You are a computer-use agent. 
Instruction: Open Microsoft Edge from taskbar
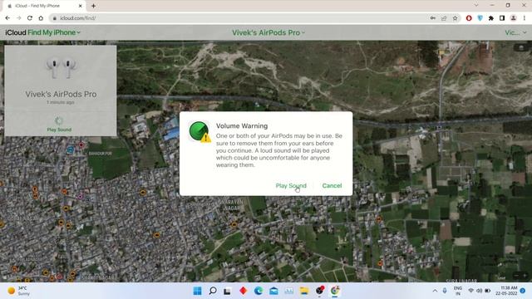click(x=259, y=291)
